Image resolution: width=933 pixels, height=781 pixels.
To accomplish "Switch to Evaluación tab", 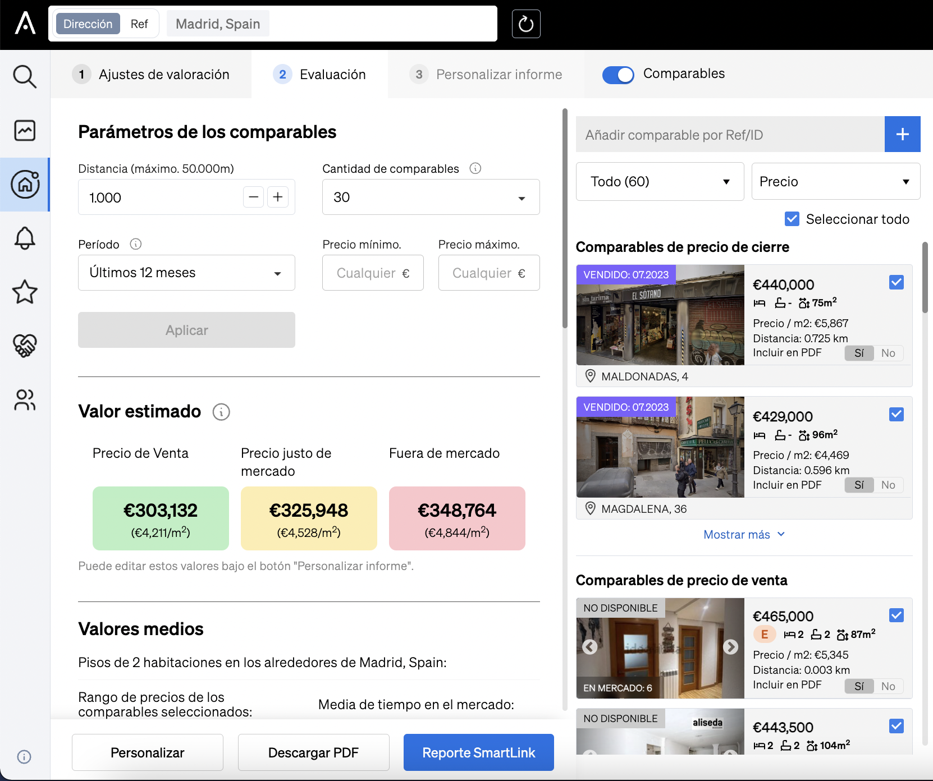I will [319, 74].
